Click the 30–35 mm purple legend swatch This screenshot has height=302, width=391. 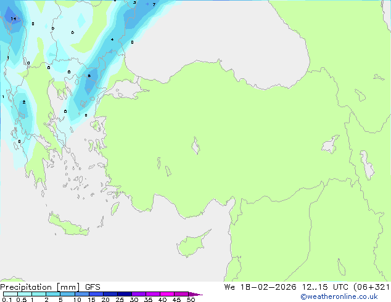pos(139,294)
